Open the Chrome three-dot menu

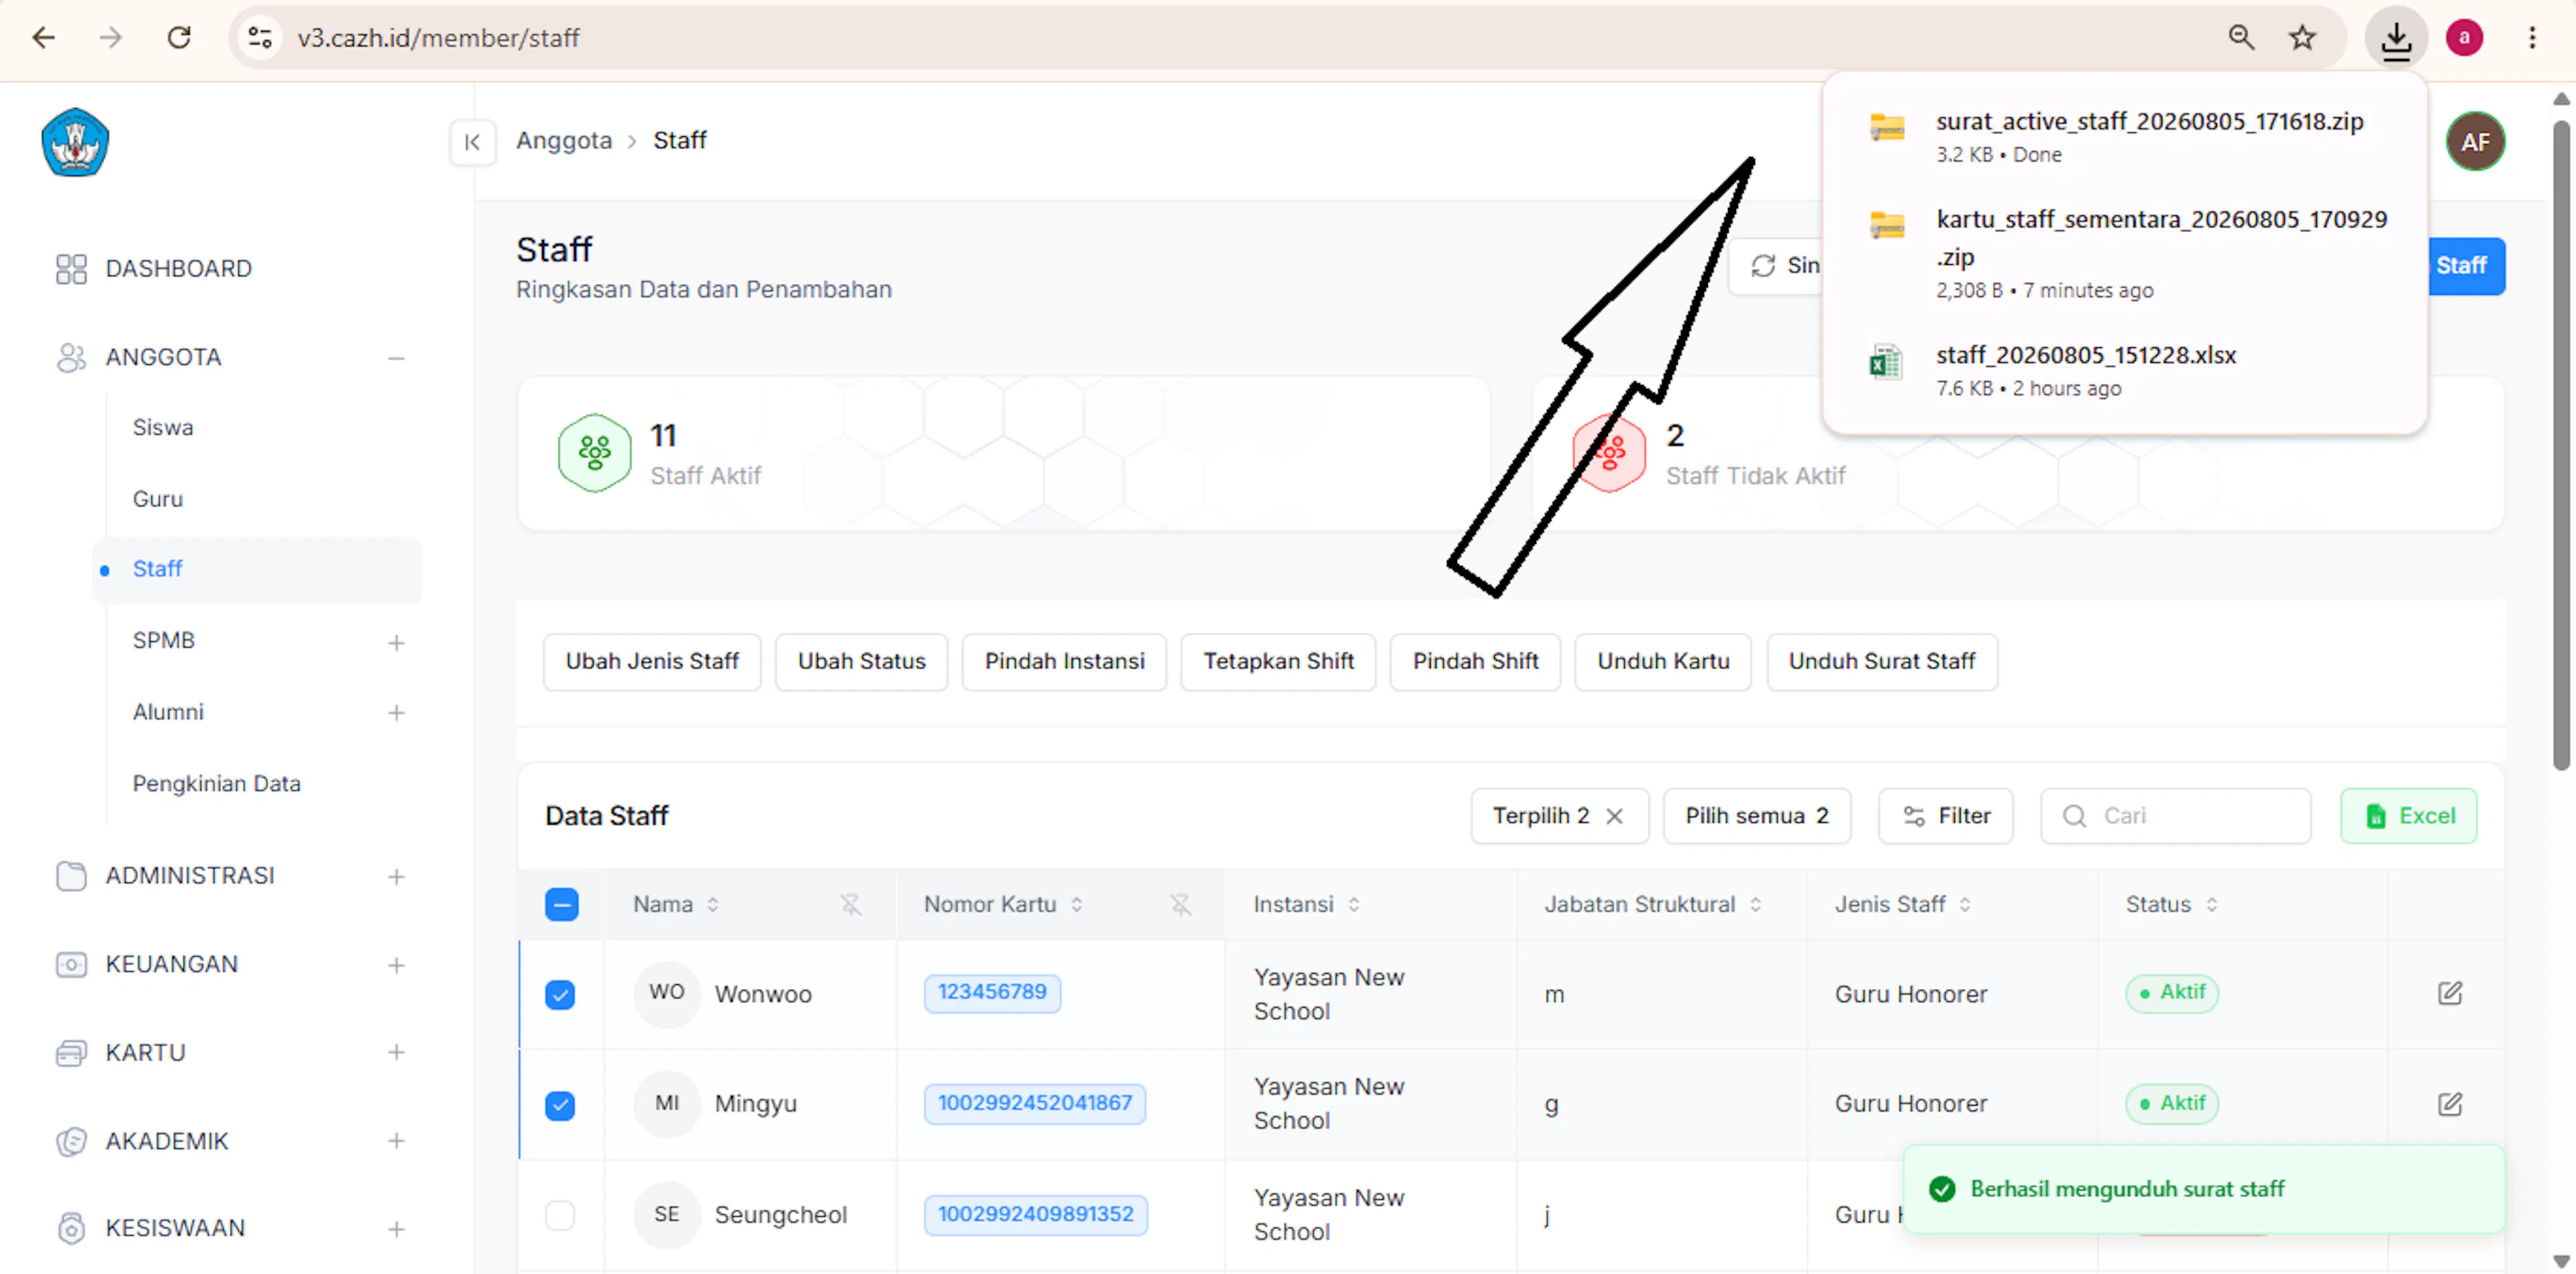2532,38
